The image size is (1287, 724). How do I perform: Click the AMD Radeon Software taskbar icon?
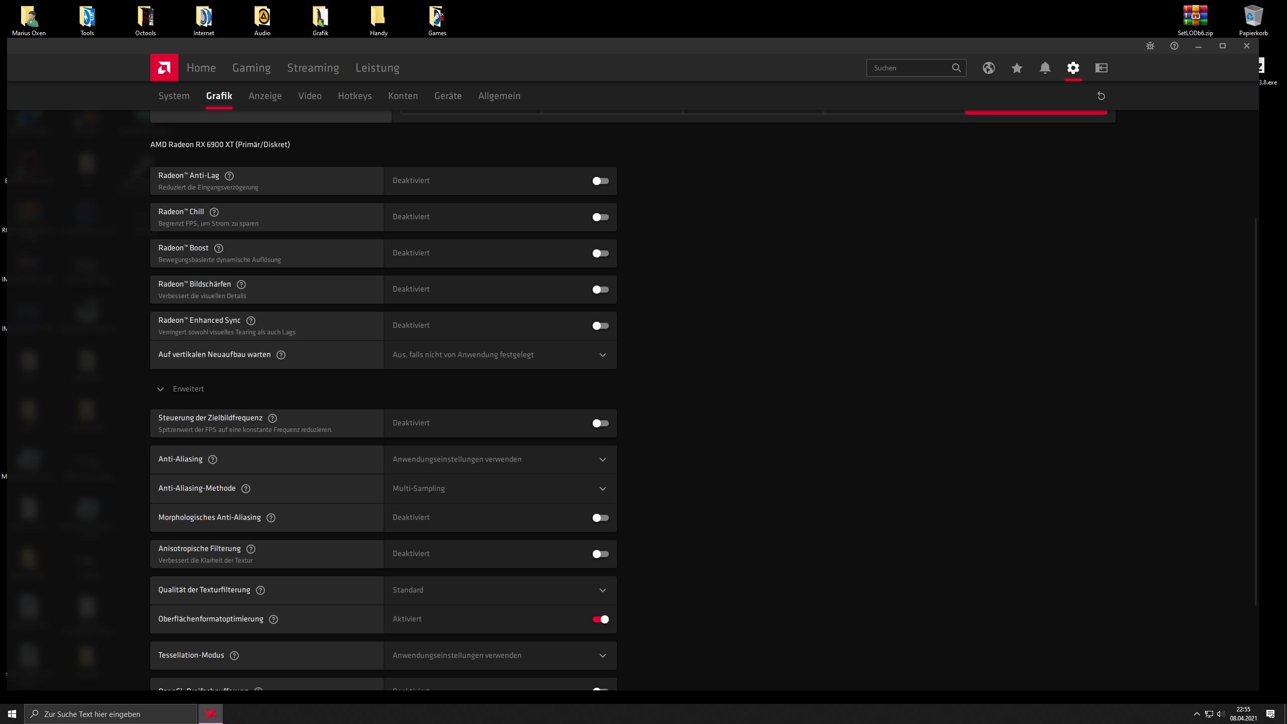click(x=211, y=714)
